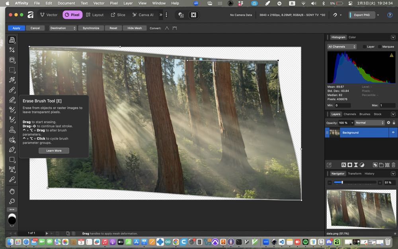Tick the Layer checkbox in Histogram

pyautogui.click(x=365, y=47)
